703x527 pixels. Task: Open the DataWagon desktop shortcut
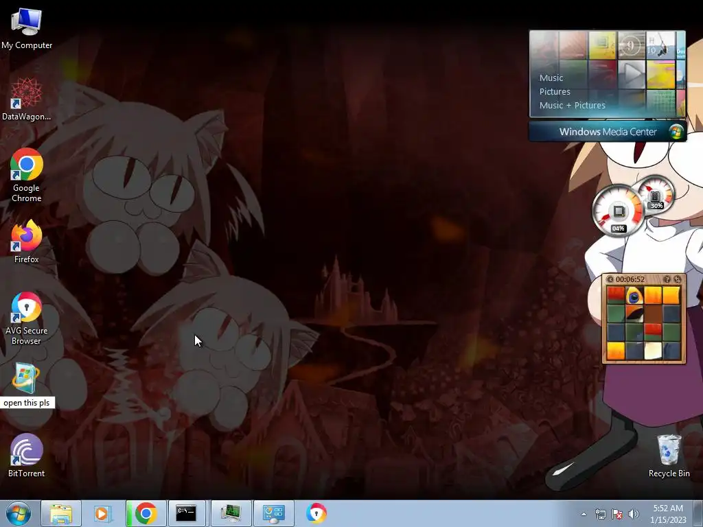tap(27, 99)
